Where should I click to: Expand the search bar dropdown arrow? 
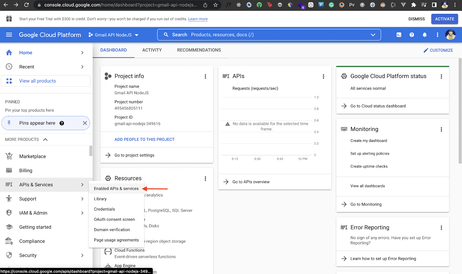click(373, 35)
